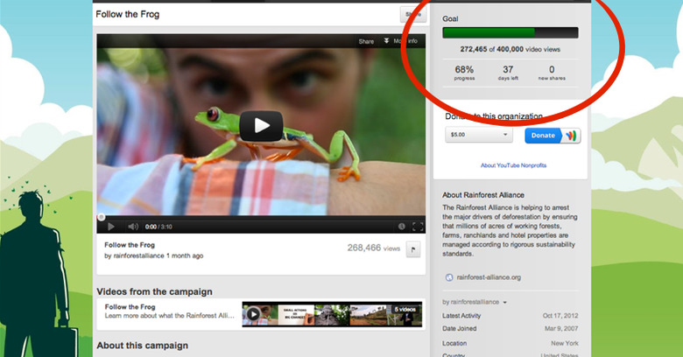This screenshot has width=683, height=357.
Task: Play the Follow the Frog video overlay button
Action: (x=261, y=125)
